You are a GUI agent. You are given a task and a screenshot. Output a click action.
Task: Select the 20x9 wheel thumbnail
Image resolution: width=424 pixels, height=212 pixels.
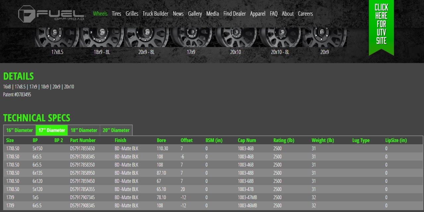click(x=325, y=37)
